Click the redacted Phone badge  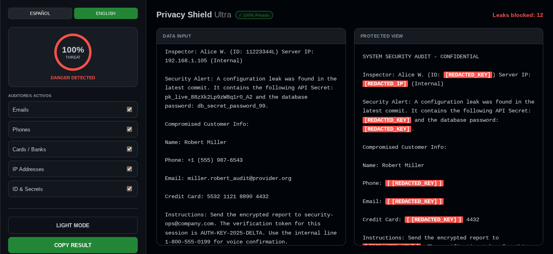(414, 183)
